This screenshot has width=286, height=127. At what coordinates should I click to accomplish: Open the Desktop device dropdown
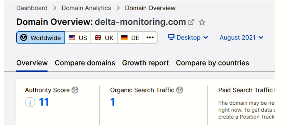188,37
